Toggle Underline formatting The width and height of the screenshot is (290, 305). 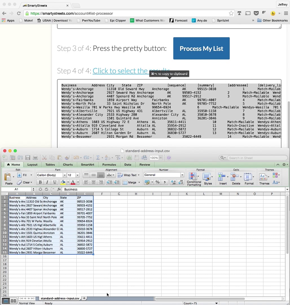[54, 182]
